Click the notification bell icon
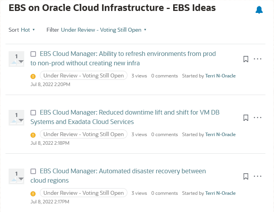The height and width of the screenshot is (212, 274). point(259,10)
